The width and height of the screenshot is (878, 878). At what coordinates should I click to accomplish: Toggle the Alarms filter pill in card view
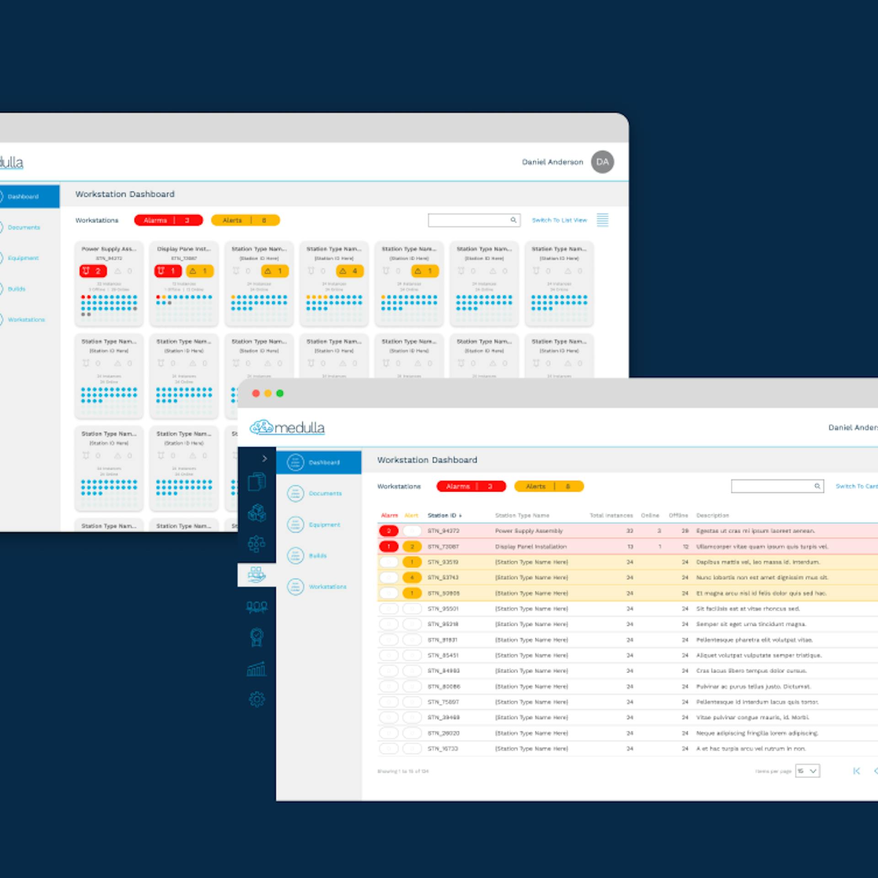pyautogui.click(x=168, y=220)
